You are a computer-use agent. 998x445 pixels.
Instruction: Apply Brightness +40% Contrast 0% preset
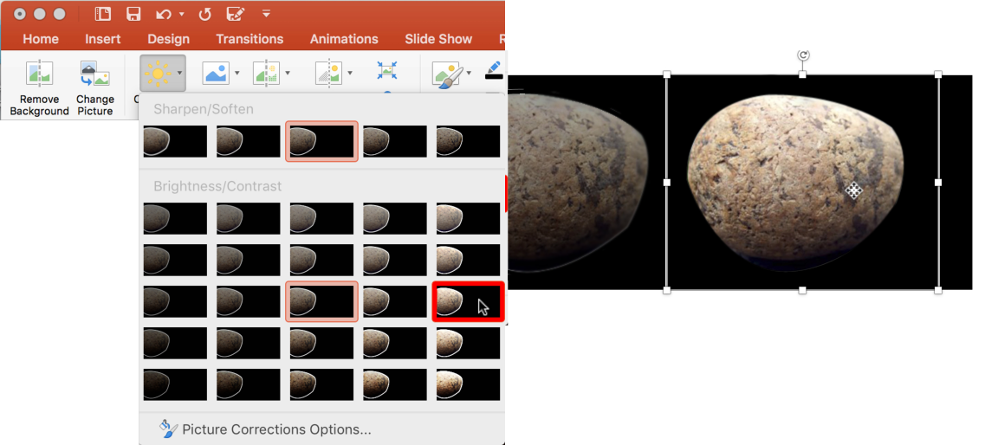coord(468,301)
